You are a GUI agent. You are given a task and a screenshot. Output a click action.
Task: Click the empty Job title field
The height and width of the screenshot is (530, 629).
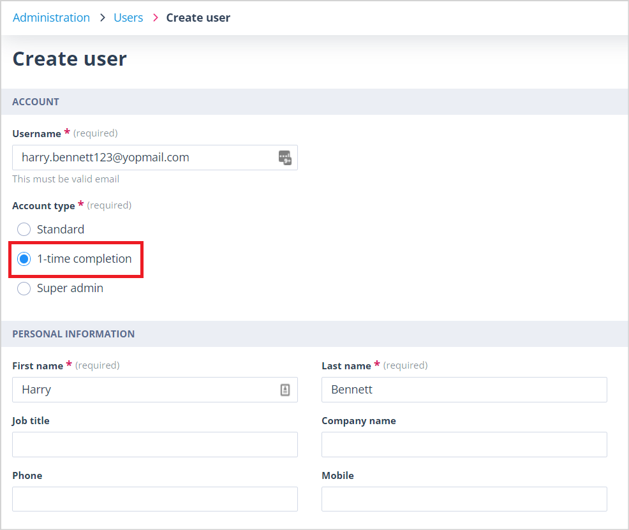pos(155,445)
